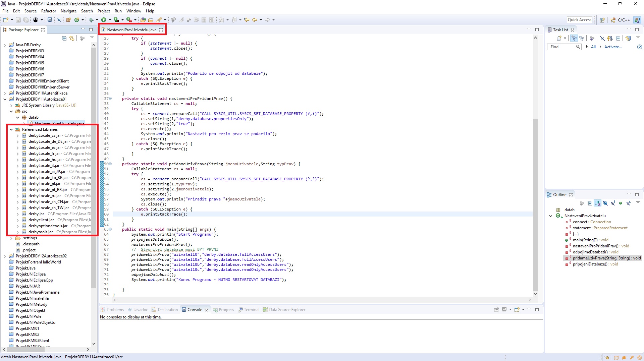
Task: Click the Quick Access search field
Action: coord(579,20)
